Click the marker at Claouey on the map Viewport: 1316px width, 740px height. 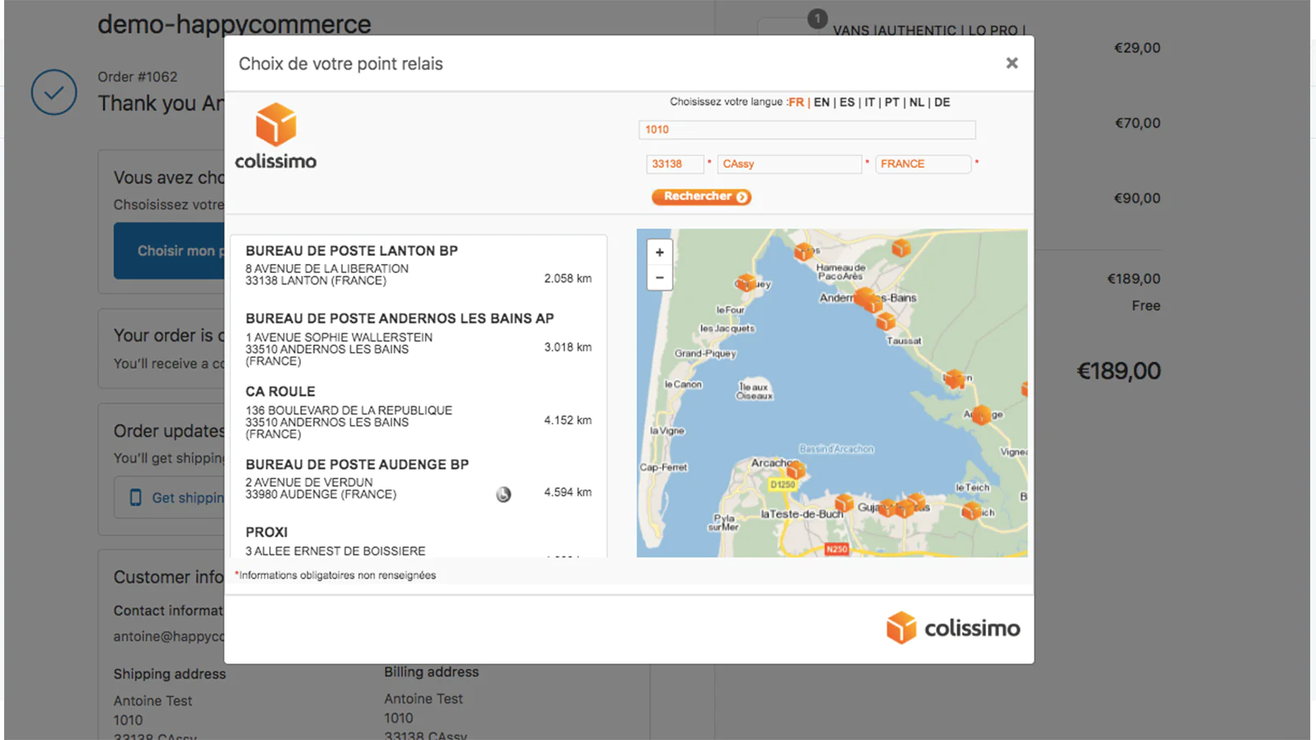click(x=745, y=283)
